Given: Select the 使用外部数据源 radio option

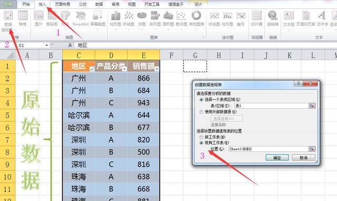Looking at the screenshot, I should point(201,112).
